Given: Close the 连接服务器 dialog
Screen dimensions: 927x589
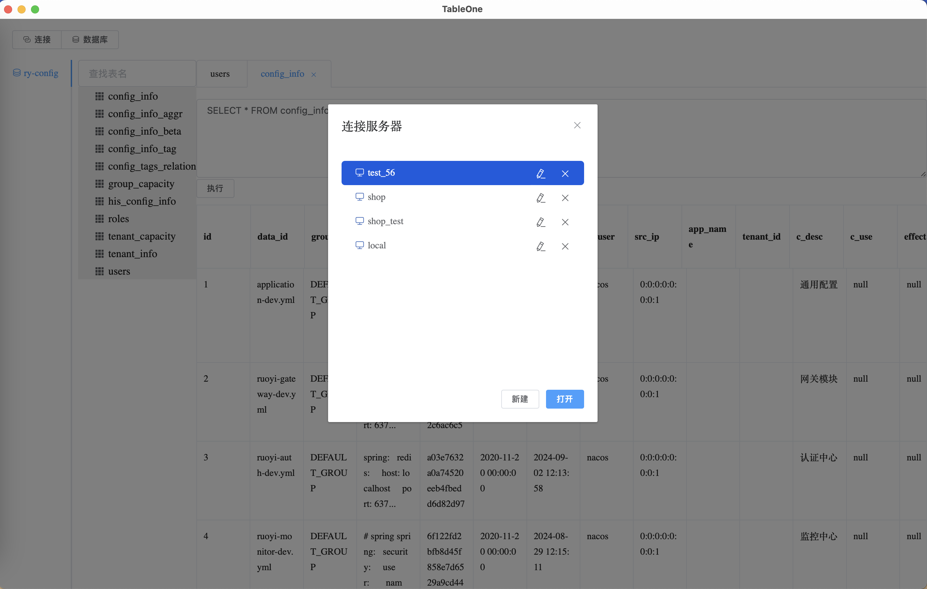Looking at the screenshot, I should click(x=577, y=126).
